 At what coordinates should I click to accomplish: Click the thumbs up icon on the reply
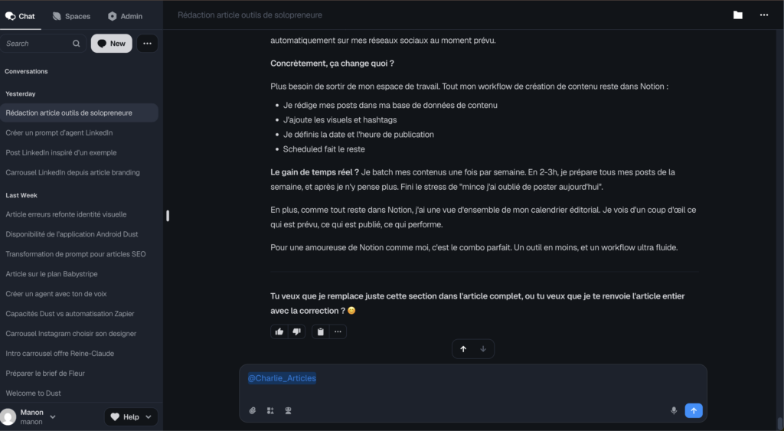(x=279, y=331)
